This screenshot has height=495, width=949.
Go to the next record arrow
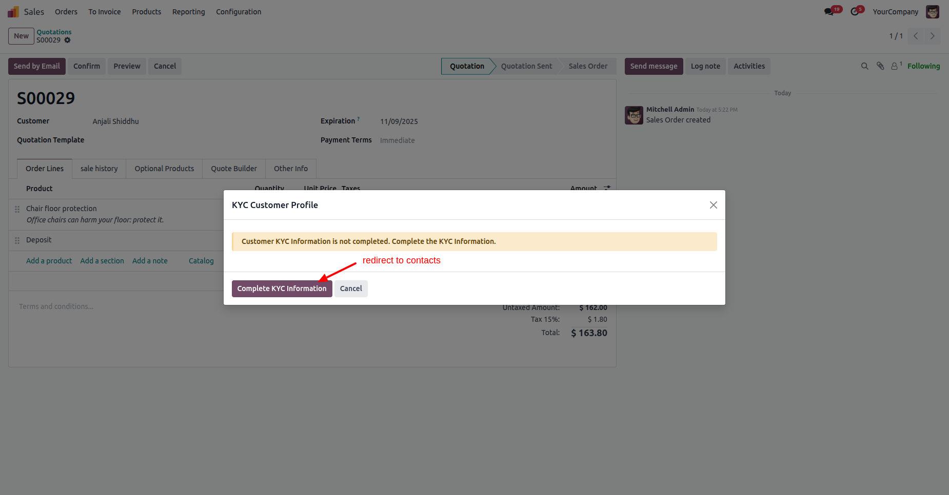tap(932, 36)
